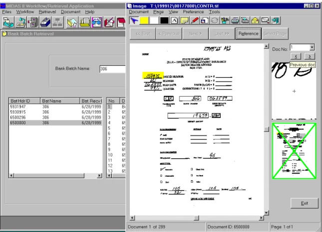Viewport: 322px width, 232px height.
Task: Open the pencil cup tools icon
Action: click(x=225, y=20)
